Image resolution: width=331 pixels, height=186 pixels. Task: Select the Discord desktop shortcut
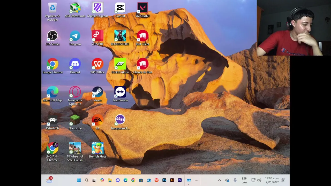pyautogui.click(x=75, y=66)
